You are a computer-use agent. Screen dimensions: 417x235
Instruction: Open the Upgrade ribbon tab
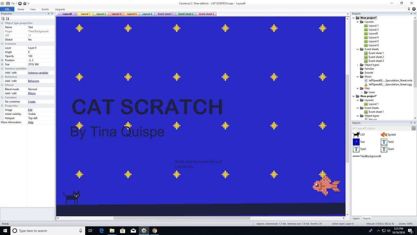coord(60,9)
